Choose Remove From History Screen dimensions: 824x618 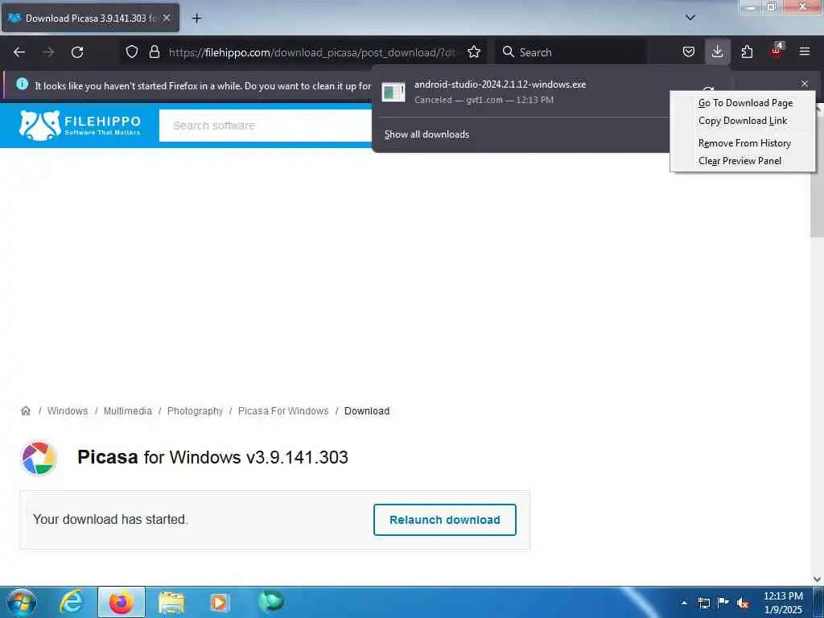click(x=744, y=143)
